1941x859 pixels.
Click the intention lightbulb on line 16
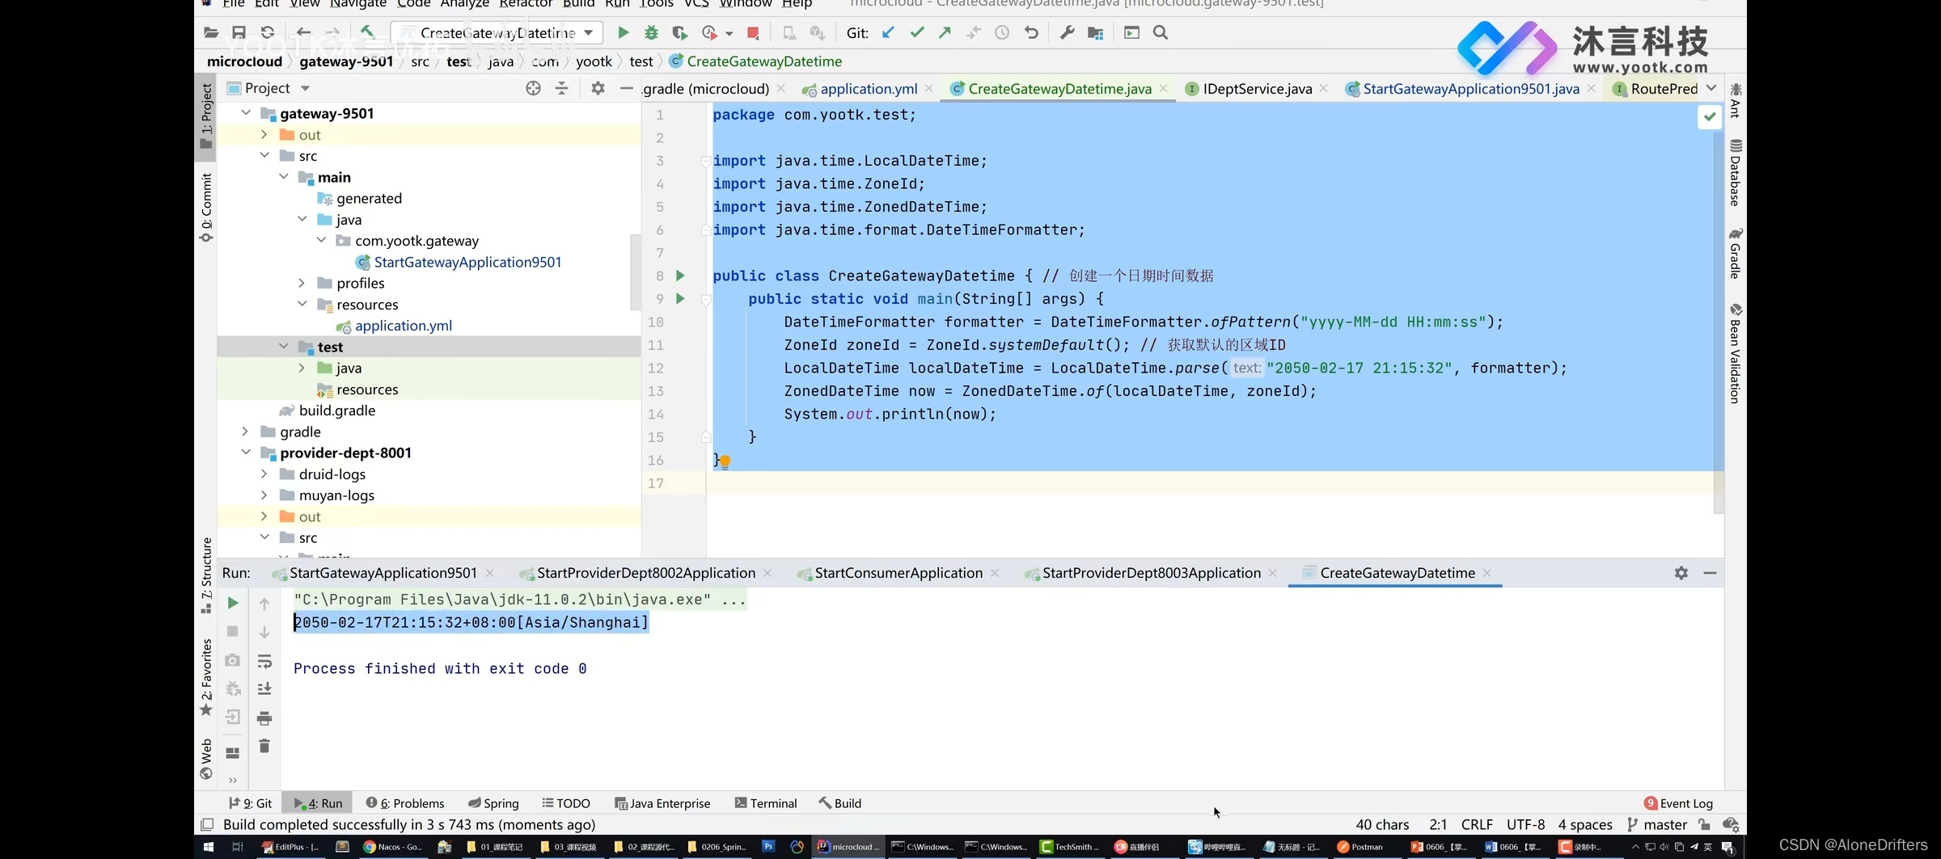(725, 462)
